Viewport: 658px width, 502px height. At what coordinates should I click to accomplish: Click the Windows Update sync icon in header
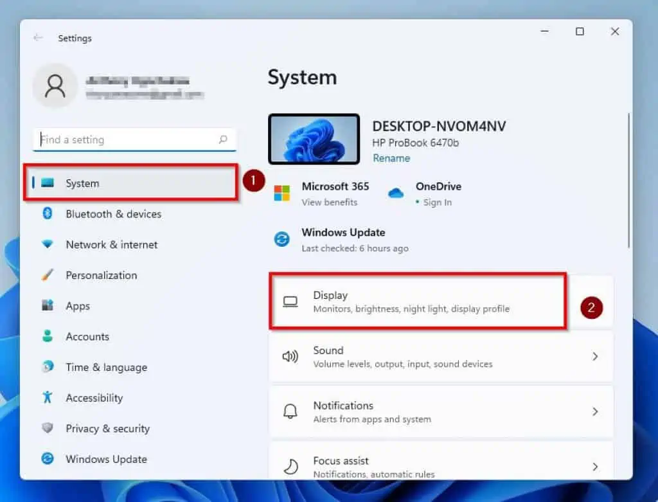pos(282,239)
